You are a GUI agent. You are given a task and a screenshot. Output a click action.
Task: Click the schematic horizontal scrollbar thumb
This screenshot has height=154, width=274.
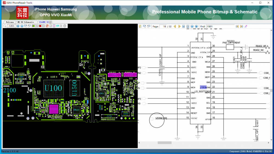coord(164,142)
